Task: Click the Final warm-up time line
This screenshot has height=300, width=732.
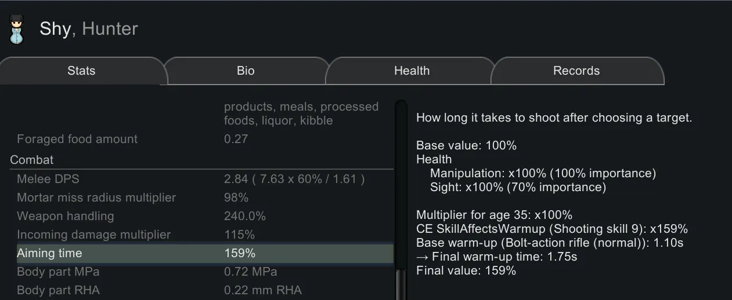Action: pyautogui.click(x=497, y=257)
